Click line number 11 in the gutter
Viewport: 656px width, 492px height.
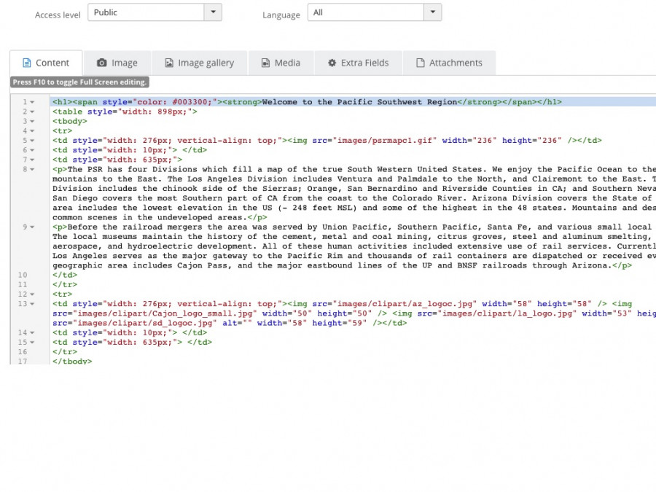point(23,284)
